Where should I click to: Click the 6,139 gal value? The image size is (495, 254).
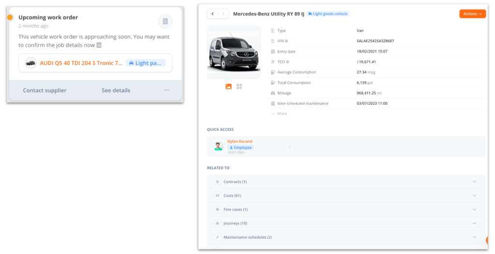(364, 82)
